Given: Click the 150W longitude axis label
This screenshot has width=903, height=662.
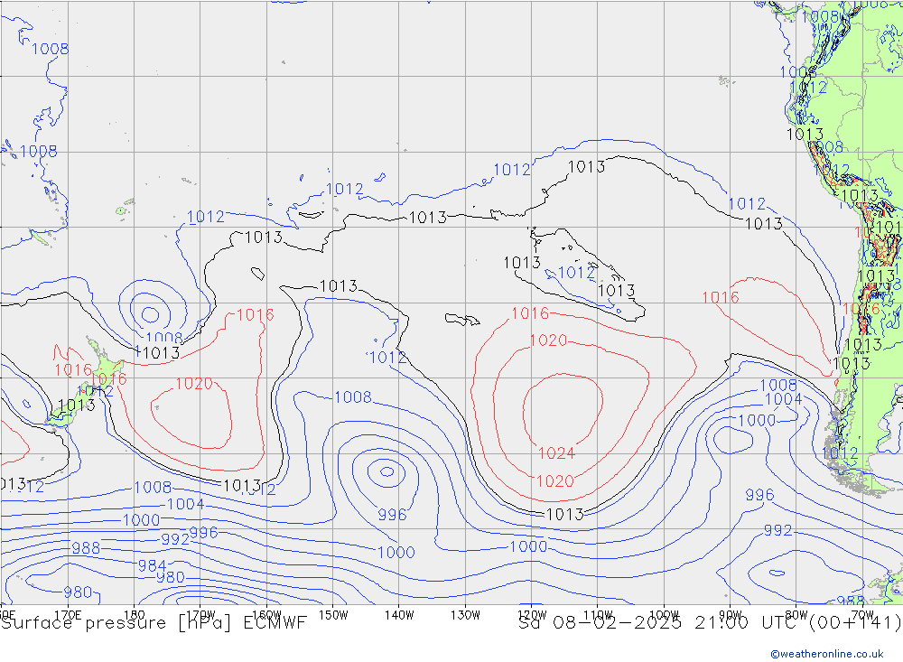Looking at the screenshot, I should click(333, 615).
